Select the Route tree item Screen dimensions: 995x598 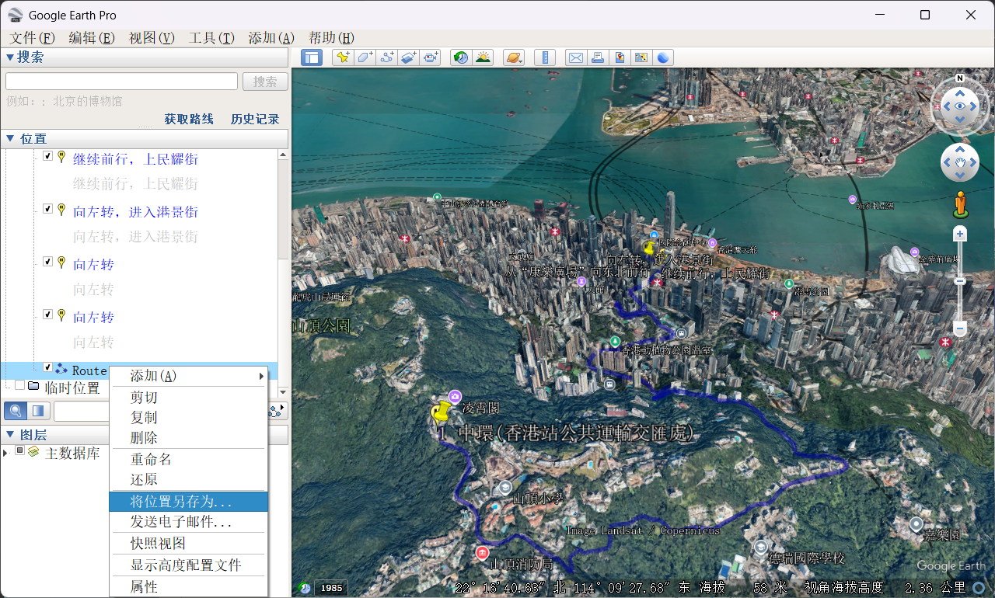point(89,370)
